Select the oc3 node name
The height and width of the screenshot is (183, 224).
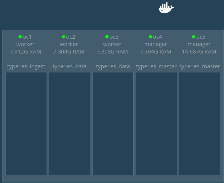pos(114,37)
